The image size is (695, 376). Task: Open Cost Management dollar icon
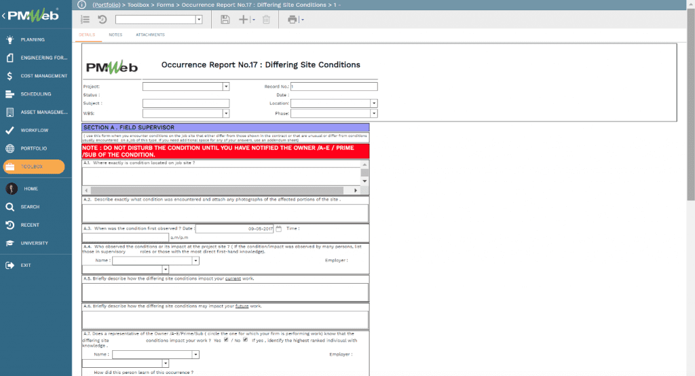click(x=10, y=76)
